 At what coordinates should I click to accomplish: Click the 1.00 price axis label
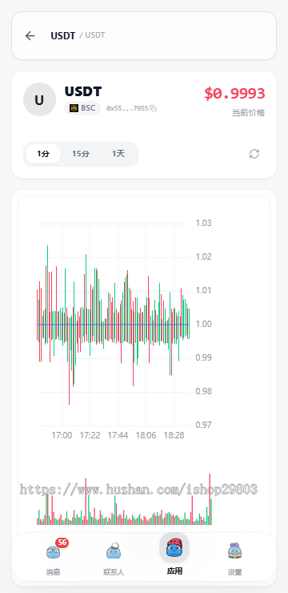tap(204, 324)
